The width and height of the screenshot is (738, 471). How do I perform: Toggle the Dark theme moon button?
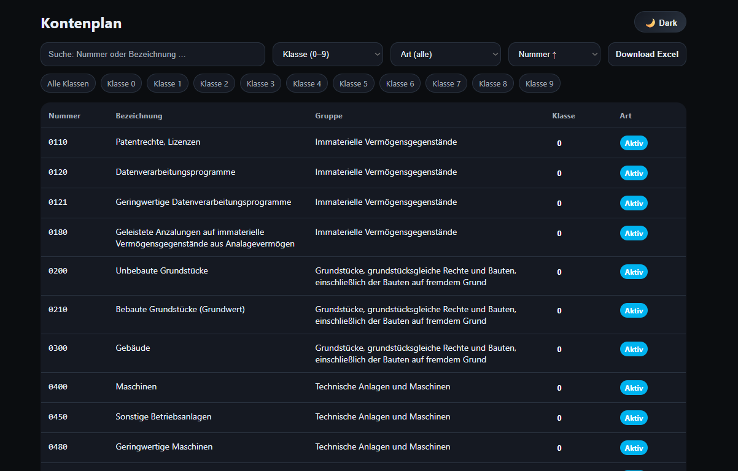point(660,23)
